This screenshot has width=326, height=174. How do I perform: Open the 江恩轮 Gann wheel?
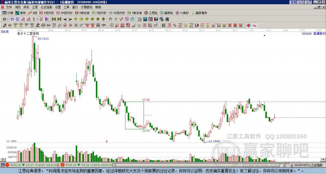click(x=151, y=13)
